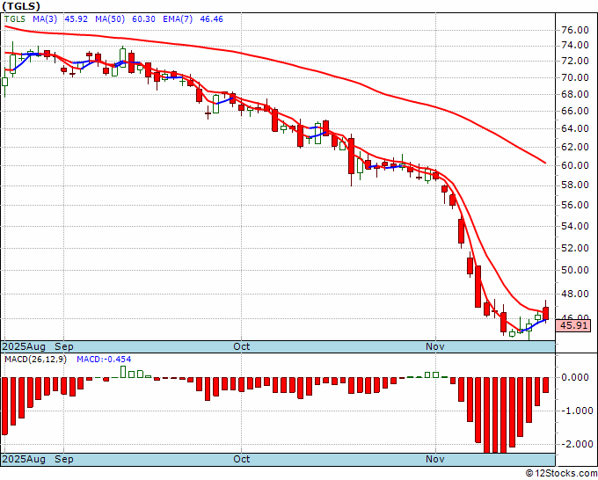Click the 76.00 price axis label
Viewport: 598px width, 480px height.
click(x=575, y=30)
